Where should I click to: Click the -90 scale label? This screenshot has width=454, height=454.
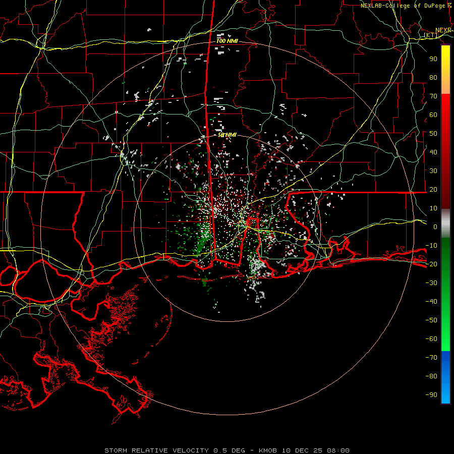[x=431, y=394]
